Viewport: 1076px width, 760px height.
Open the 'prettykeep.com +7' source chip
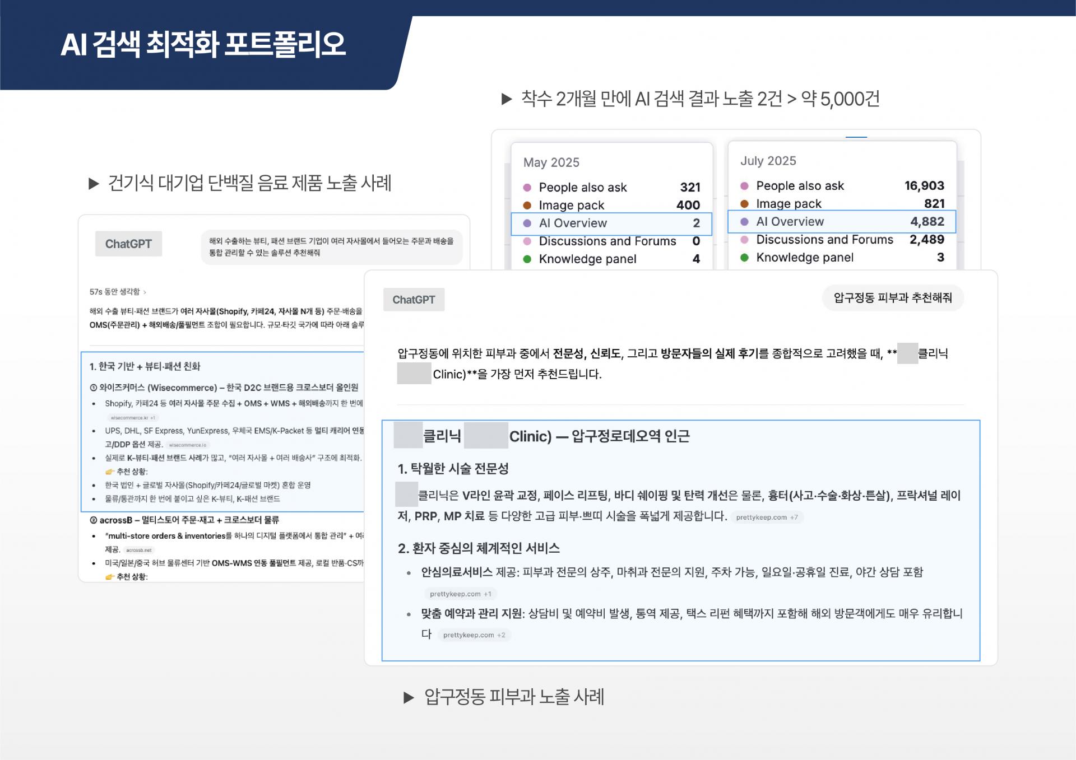point(767,517)
